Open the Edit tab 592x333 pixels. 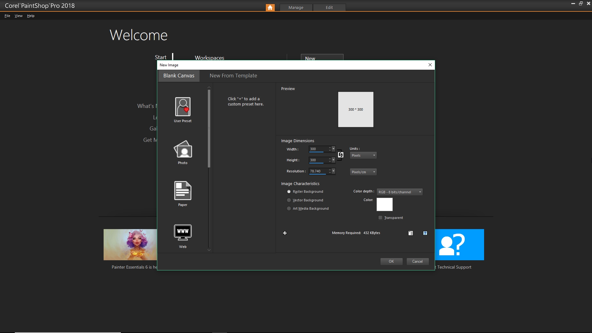click(329, 7)
